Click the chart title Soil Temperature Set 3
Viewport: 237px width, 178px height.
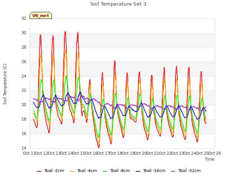[118, 4]
